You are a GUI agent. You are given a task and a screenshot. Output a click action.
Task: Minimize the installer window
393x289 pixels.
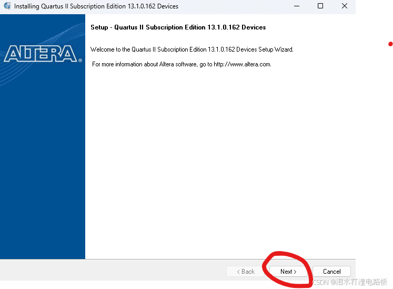click(x=297, y=6)
